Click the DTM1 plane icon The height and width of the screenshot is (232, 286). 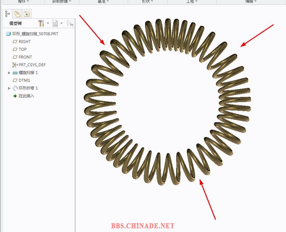coord(15,80)
